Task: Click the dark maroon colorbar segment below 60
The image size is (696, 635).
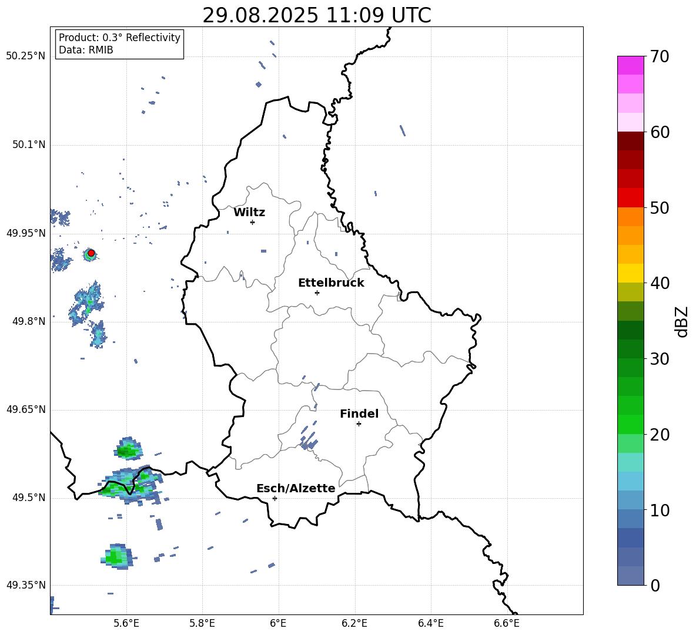Action: coord(631,141)
